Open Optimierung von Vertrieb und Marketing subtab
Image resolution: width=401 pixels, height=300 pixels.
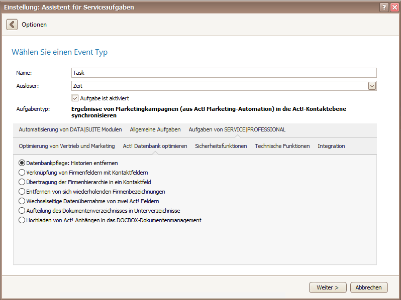pyautogui.click(x=67, y=146)
